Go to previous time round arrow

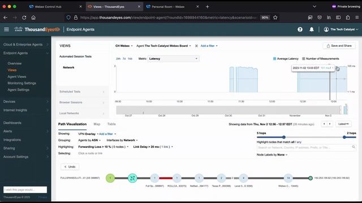click(x=324, y=124)
